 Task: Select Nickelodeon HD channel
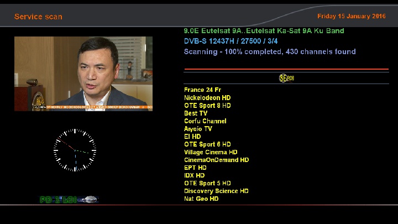pyautogui.click(x=207, y=97)
